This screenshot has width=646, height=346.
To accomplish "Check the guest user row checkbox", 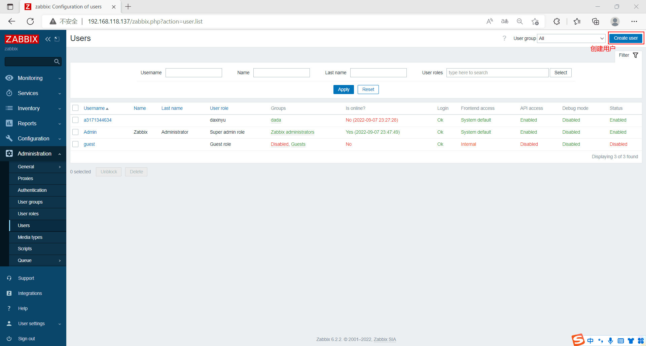I will [75, 144].
